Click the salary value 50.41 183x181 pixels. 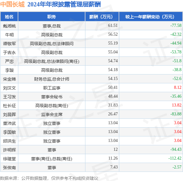point(113,88)
